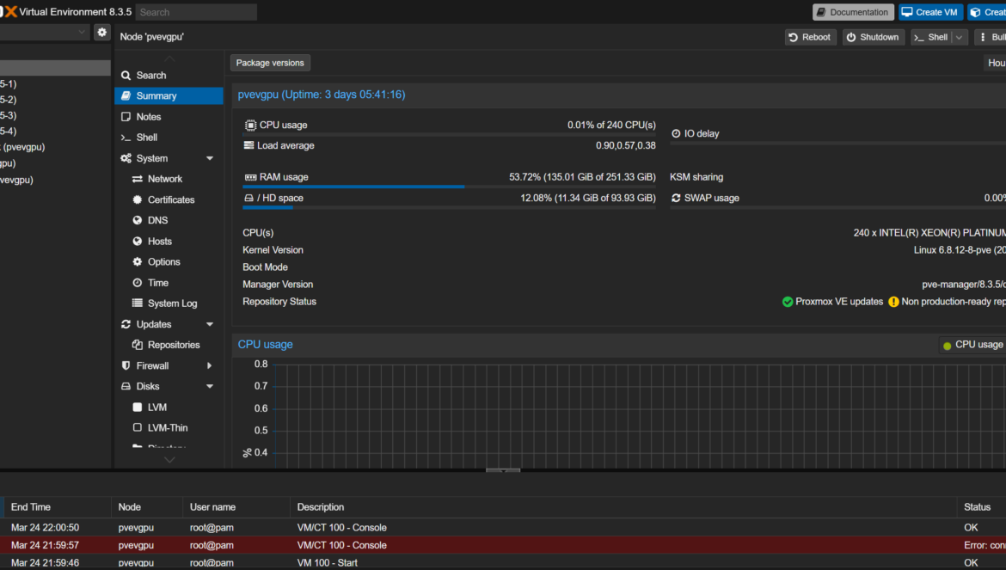Select the '5-2)' tree item

tap(55, 100)
